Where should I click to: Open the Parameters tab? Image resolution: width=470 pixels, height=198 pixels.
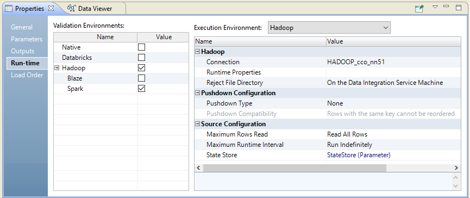27,39
